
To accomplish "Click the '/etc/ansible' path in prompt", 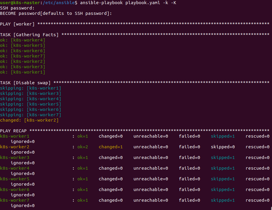I will pyautogui.click(x=59, y=3).
